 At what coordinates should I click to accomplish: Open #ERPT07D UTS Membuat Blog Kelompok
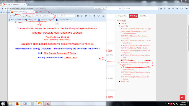[135, 45]
